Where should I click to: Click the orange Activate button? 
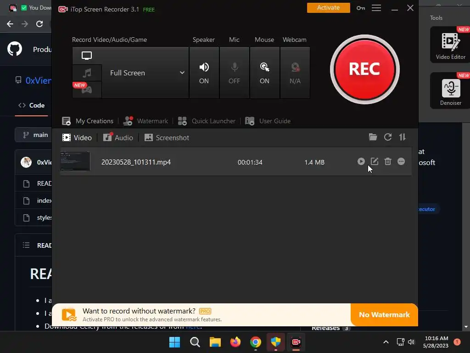(x=328, y=8)
